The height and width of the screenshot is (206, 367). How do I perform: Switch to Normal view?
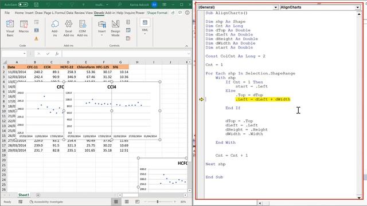(116, 201)
